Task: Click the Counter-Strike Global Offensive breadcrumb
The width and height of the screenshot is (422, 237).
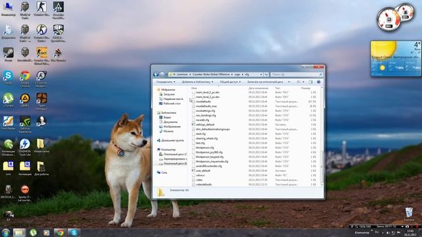Action: point(211,74)
